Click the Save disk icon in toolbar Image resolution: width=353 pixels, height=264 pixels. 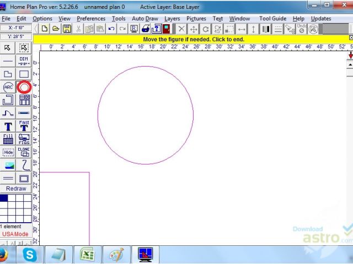[67, 29]
